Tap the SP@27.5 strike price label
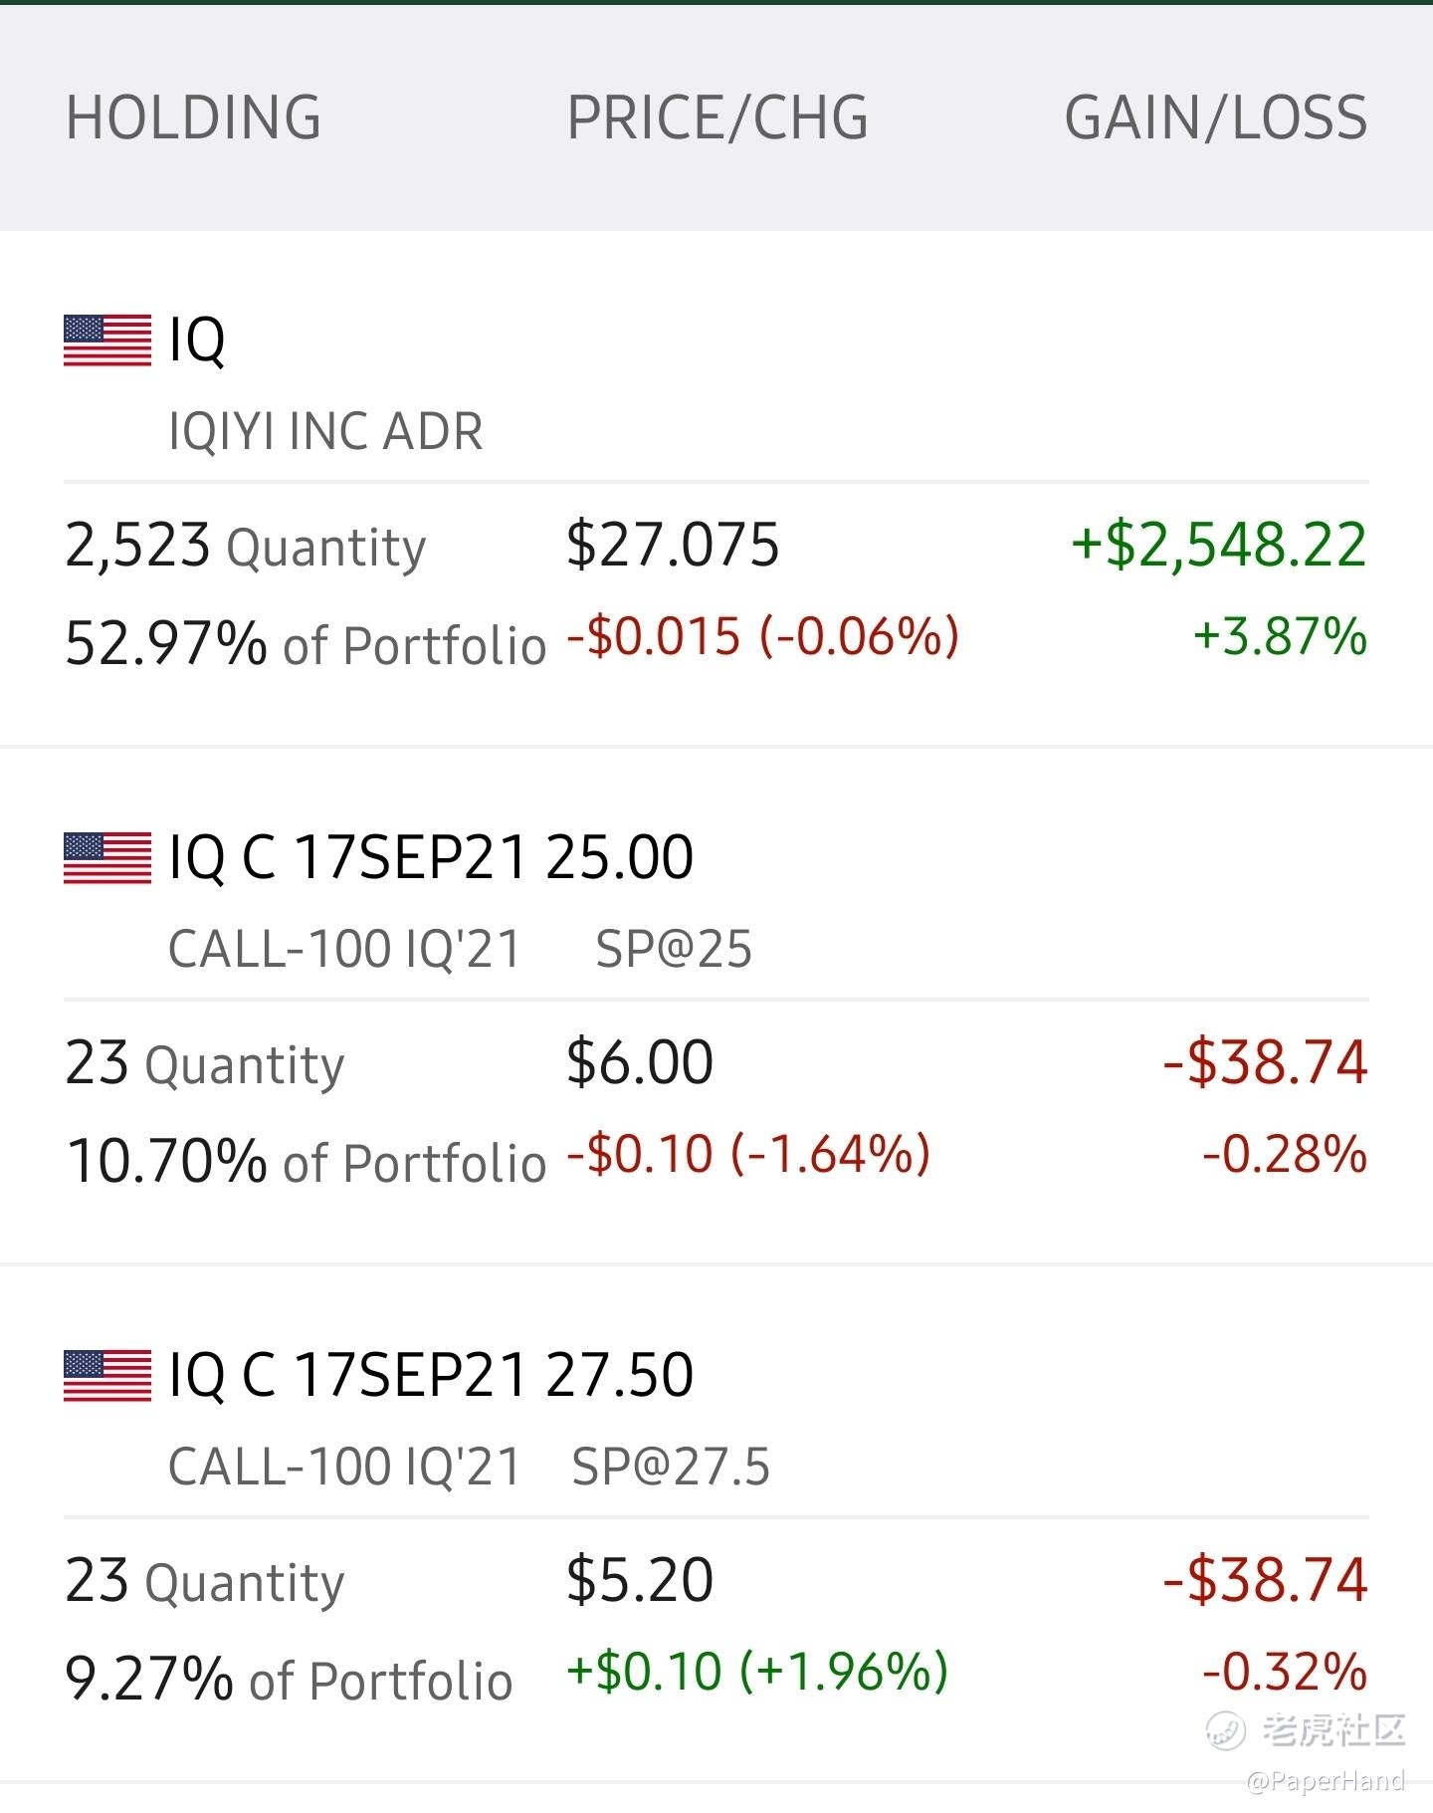Screen dimensions: 1433x1813 [671, 1467]
